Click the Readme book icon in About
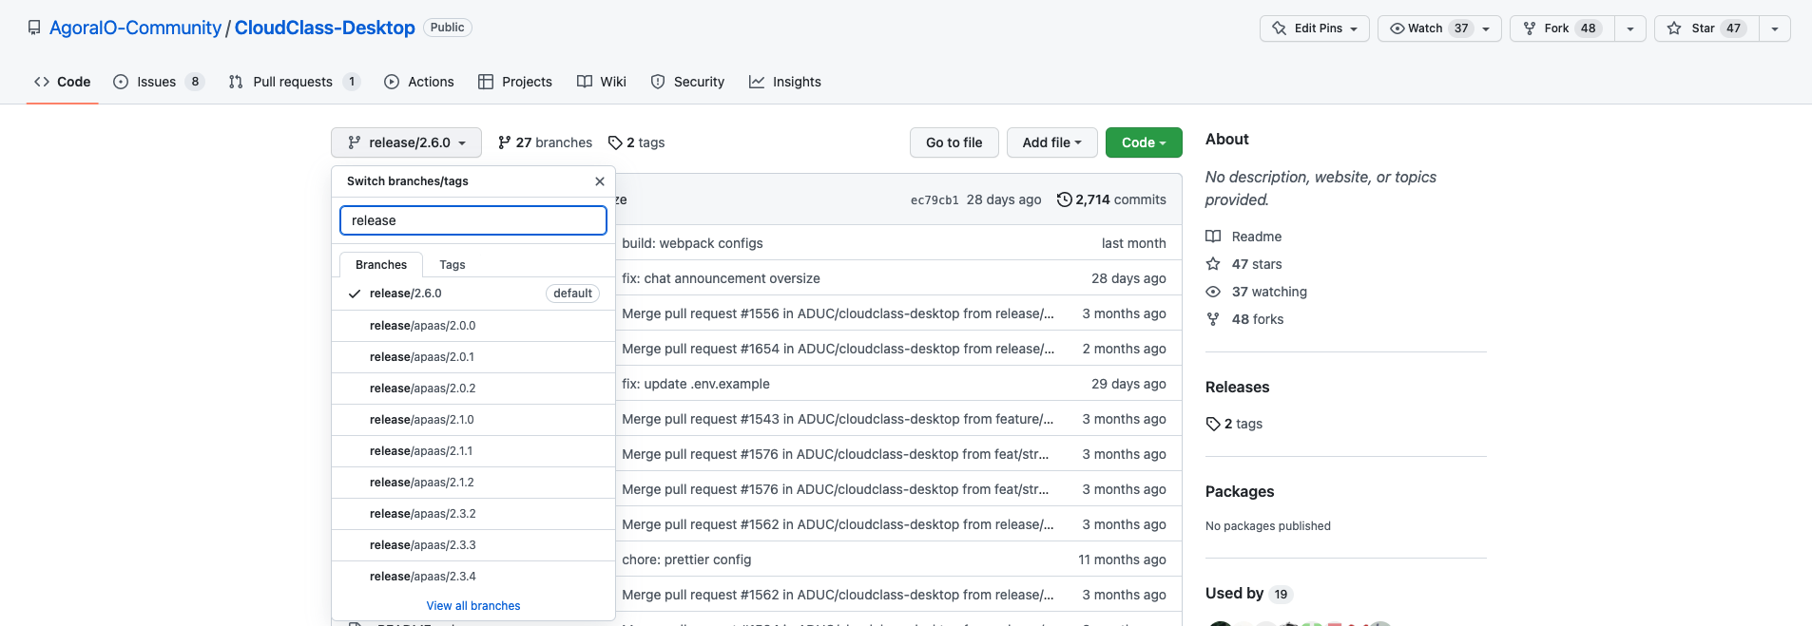Viewport: 1812px width, 626px height. (x=1213, y=237)
